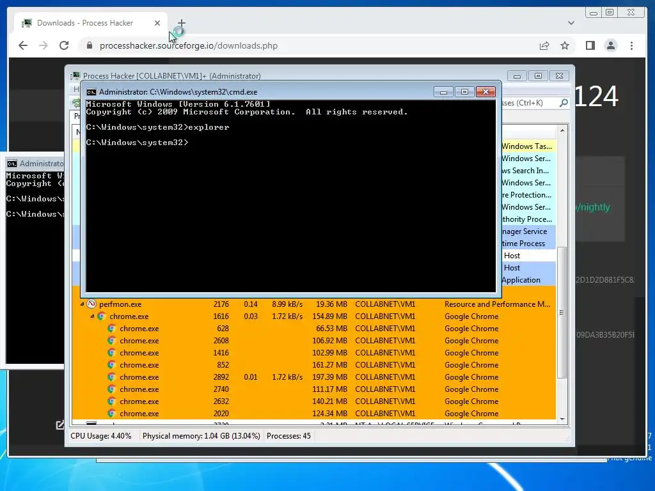Select chrome.exe with PID 1416
Screen dimensions: 655x491
point(313,352)
